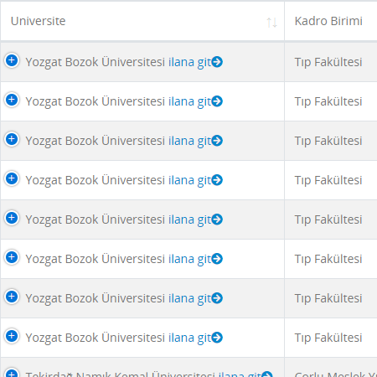Click plus icon in seventh table row
377x377 pixels.
12,297
